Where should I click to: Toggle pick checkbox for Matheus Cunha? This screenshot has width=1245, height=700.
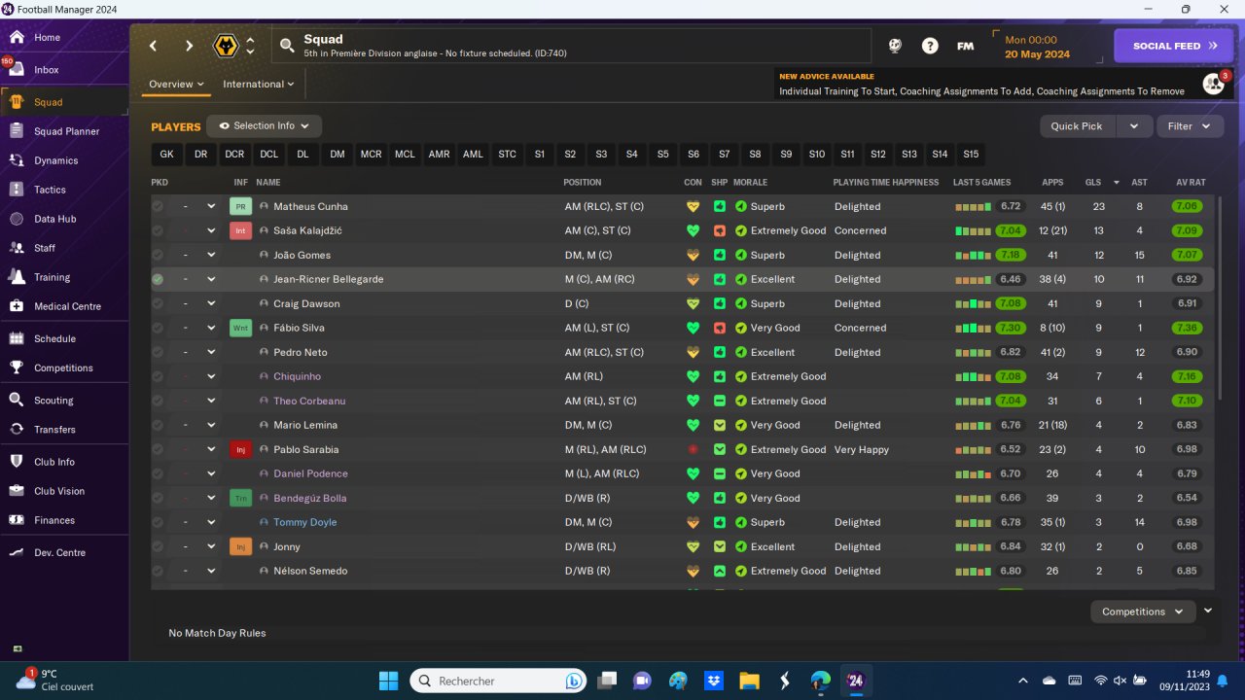[x=158, y=206]
